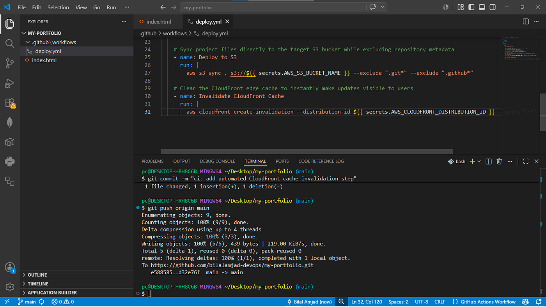Open the remote window icon in the status bar
Viewport: 546px width, 307px height.
pos(7,302)
